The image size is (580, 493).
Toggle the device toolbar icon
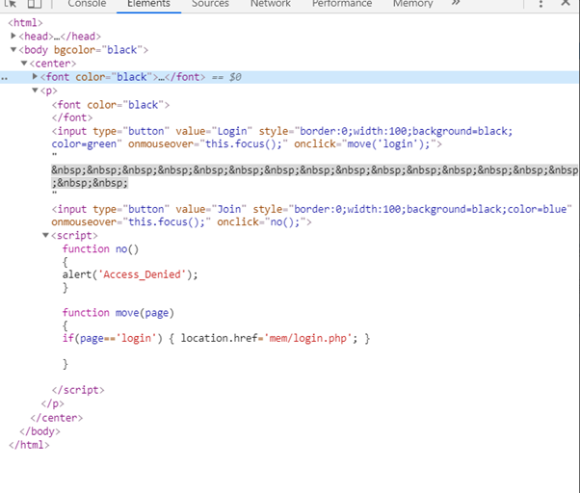35,3
